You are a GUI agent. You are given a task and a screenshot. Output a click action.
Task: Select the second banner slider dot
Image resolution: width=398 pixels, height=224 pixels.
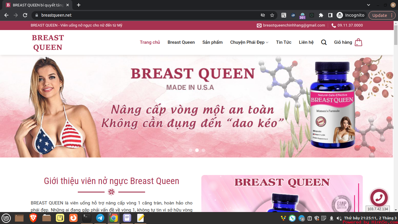click(197, 150)
